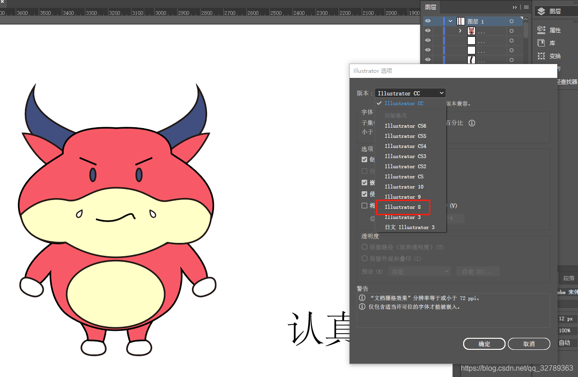Switch to the 图层 panel tab
Image resolution: width=578 pixels, height=377 pixels.
(431, 7)
